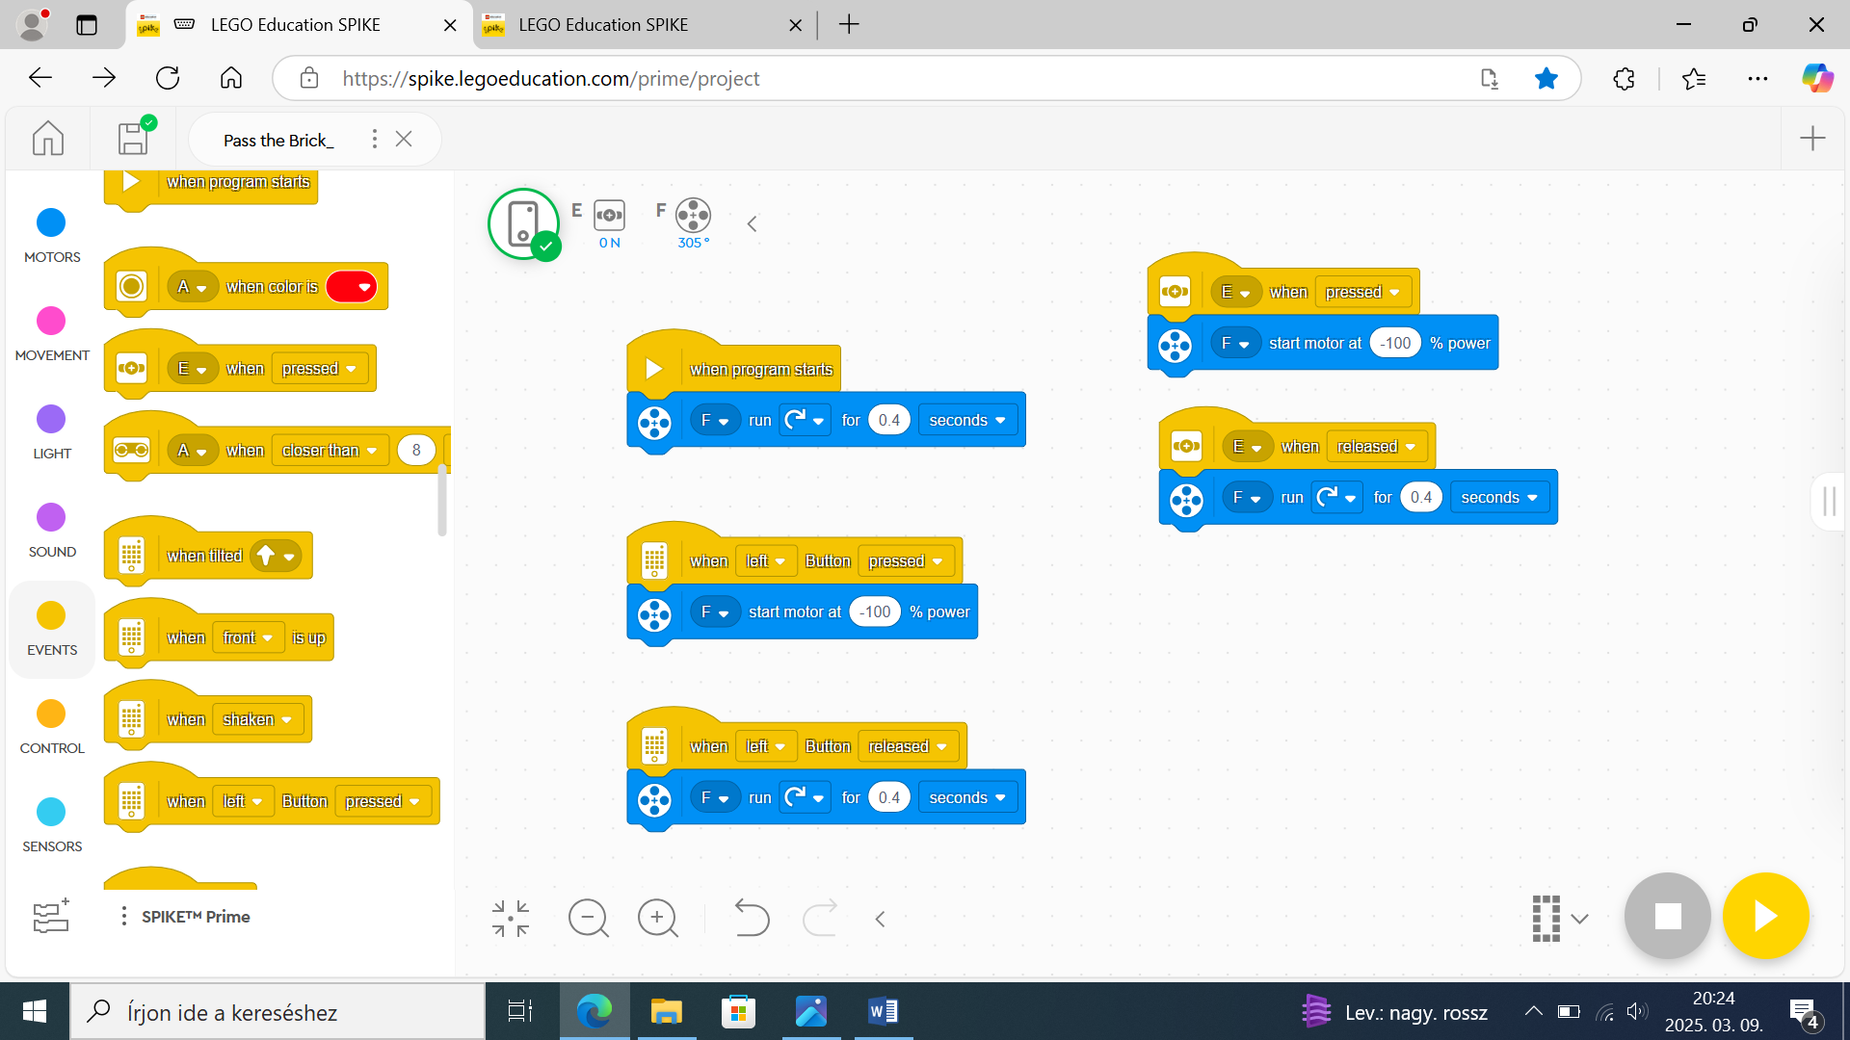The height and width of the screenshot is (1040, 1850).
Task: Open pressed dropdown in canvas left Button block
Action: click(905, 561)
